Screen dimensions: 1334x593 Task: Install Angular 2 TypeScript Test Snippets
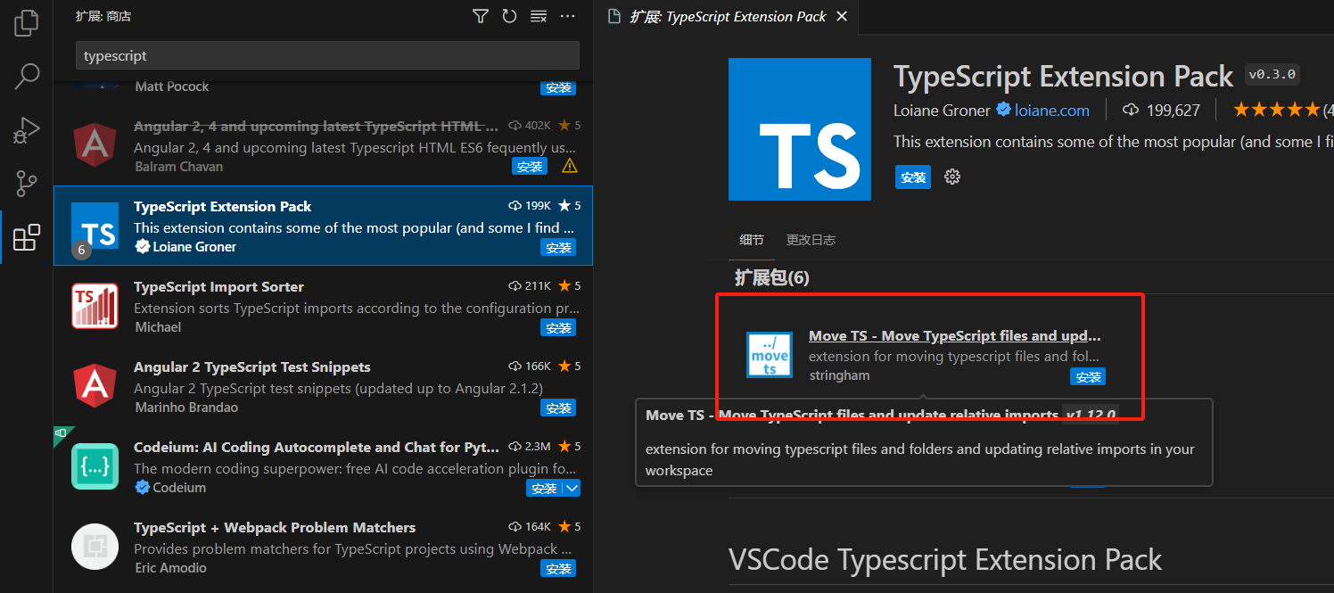pos(558,408)
